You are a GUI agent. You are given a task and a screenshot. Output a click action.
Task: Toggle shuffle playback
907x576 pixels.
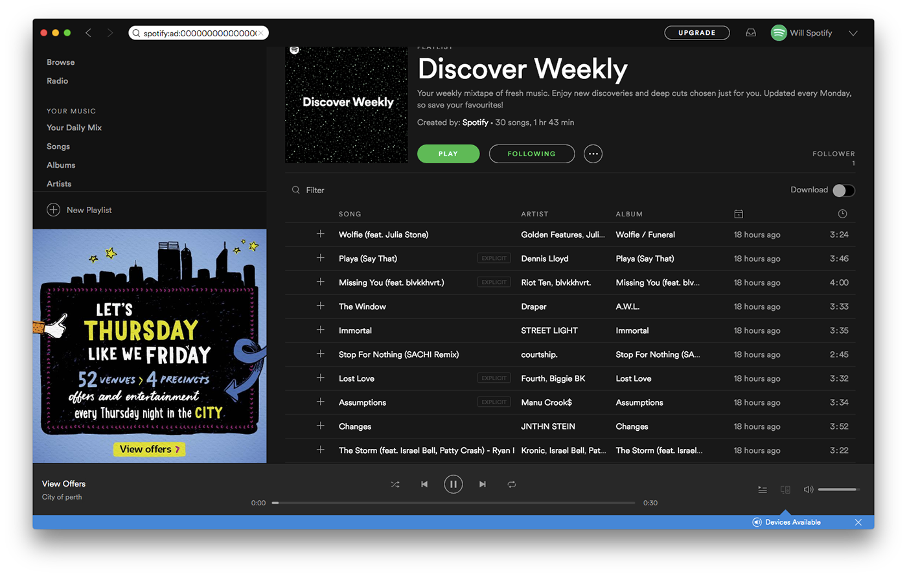tap(395, 485)
